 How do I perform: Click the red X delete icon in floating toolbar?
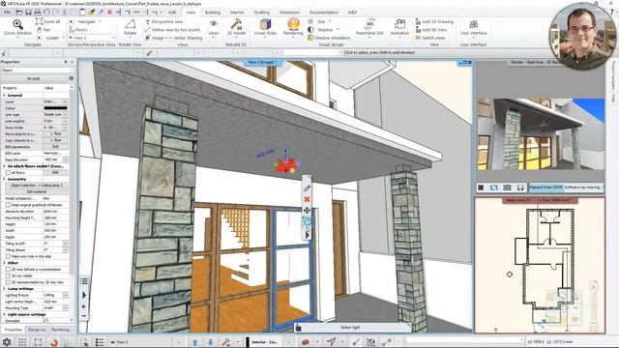coord(307,199)
